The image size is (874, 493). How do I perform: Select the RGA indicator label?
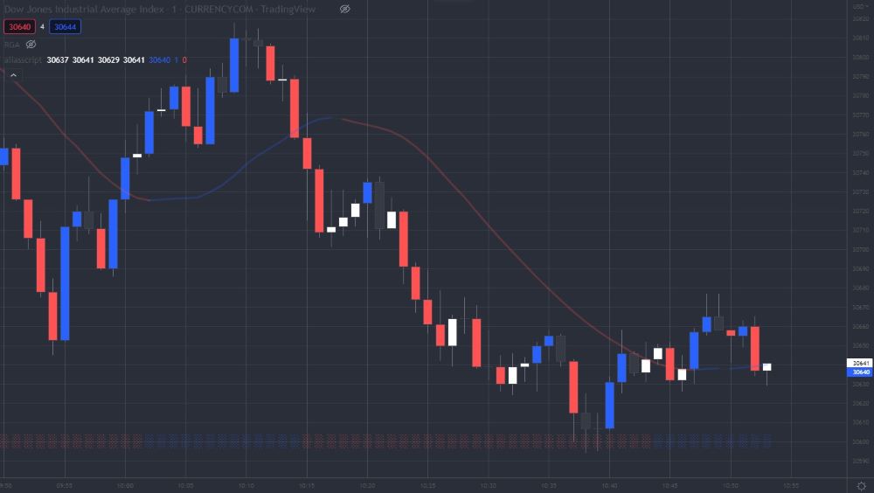tap(12, 44)
